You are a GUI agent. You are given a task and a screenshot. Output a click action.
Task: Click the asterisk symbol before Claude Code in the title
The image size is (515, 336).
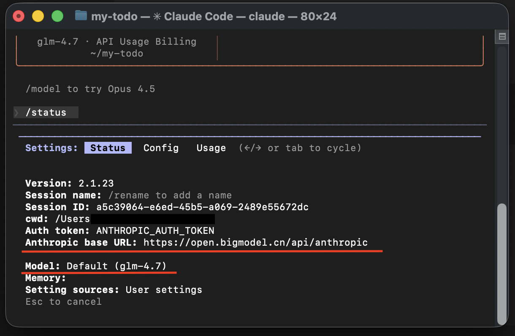click(157, 16)
